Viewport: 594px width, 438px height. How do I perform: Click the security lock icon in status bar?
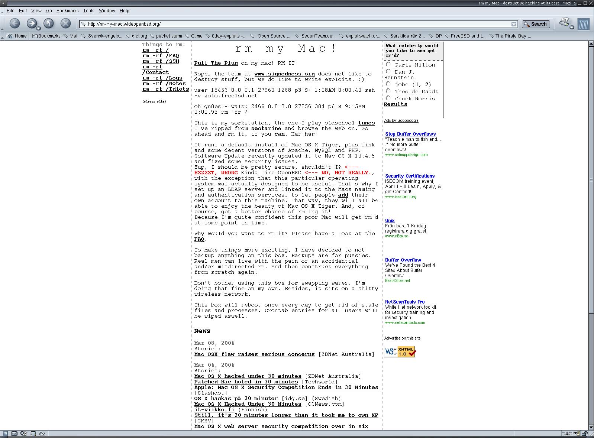pos(585,434)
